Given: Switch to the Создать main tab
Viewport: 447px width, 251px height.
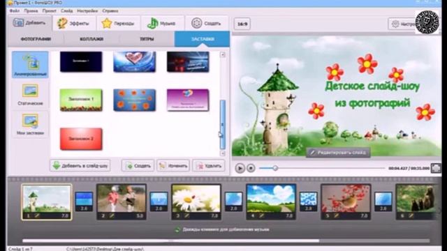Looking at the screenshot, I should [207, 23].
